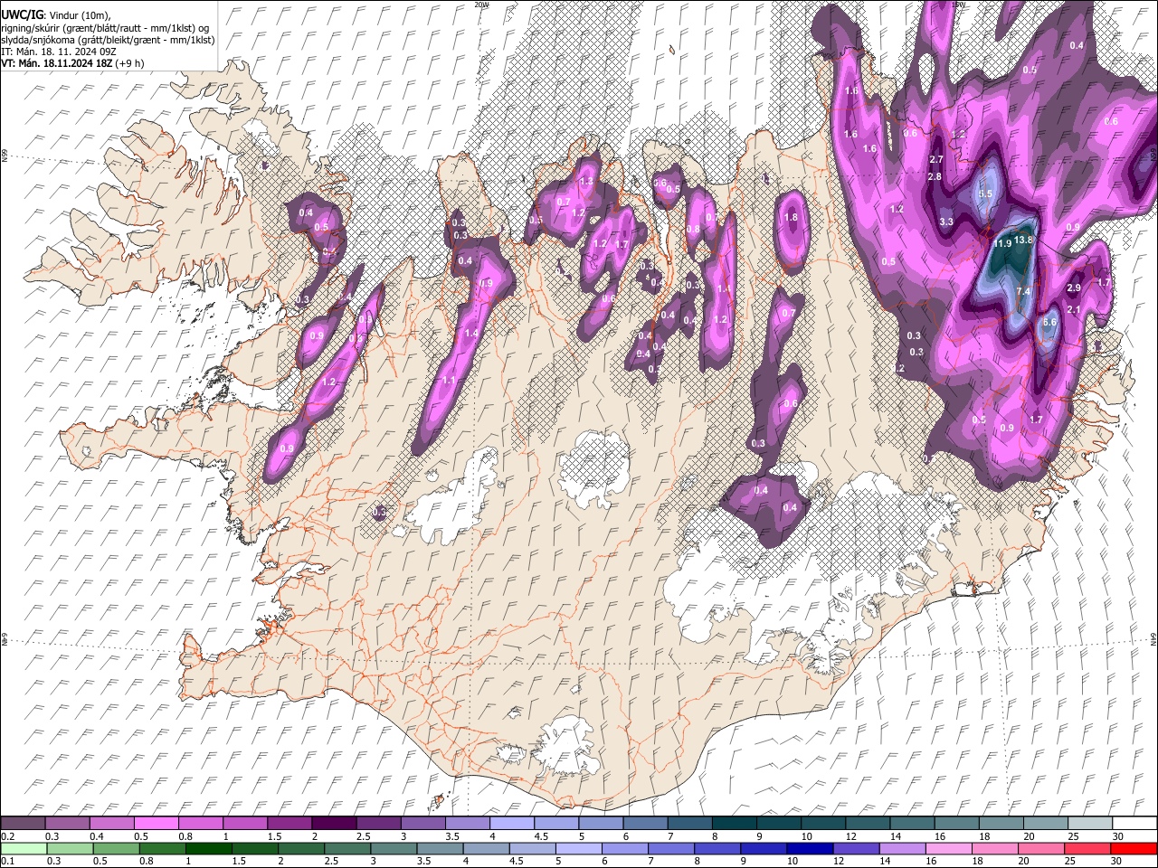Click the 7.4 precipitation value on the map
Screen dimensions: 1158x868
1023,291
